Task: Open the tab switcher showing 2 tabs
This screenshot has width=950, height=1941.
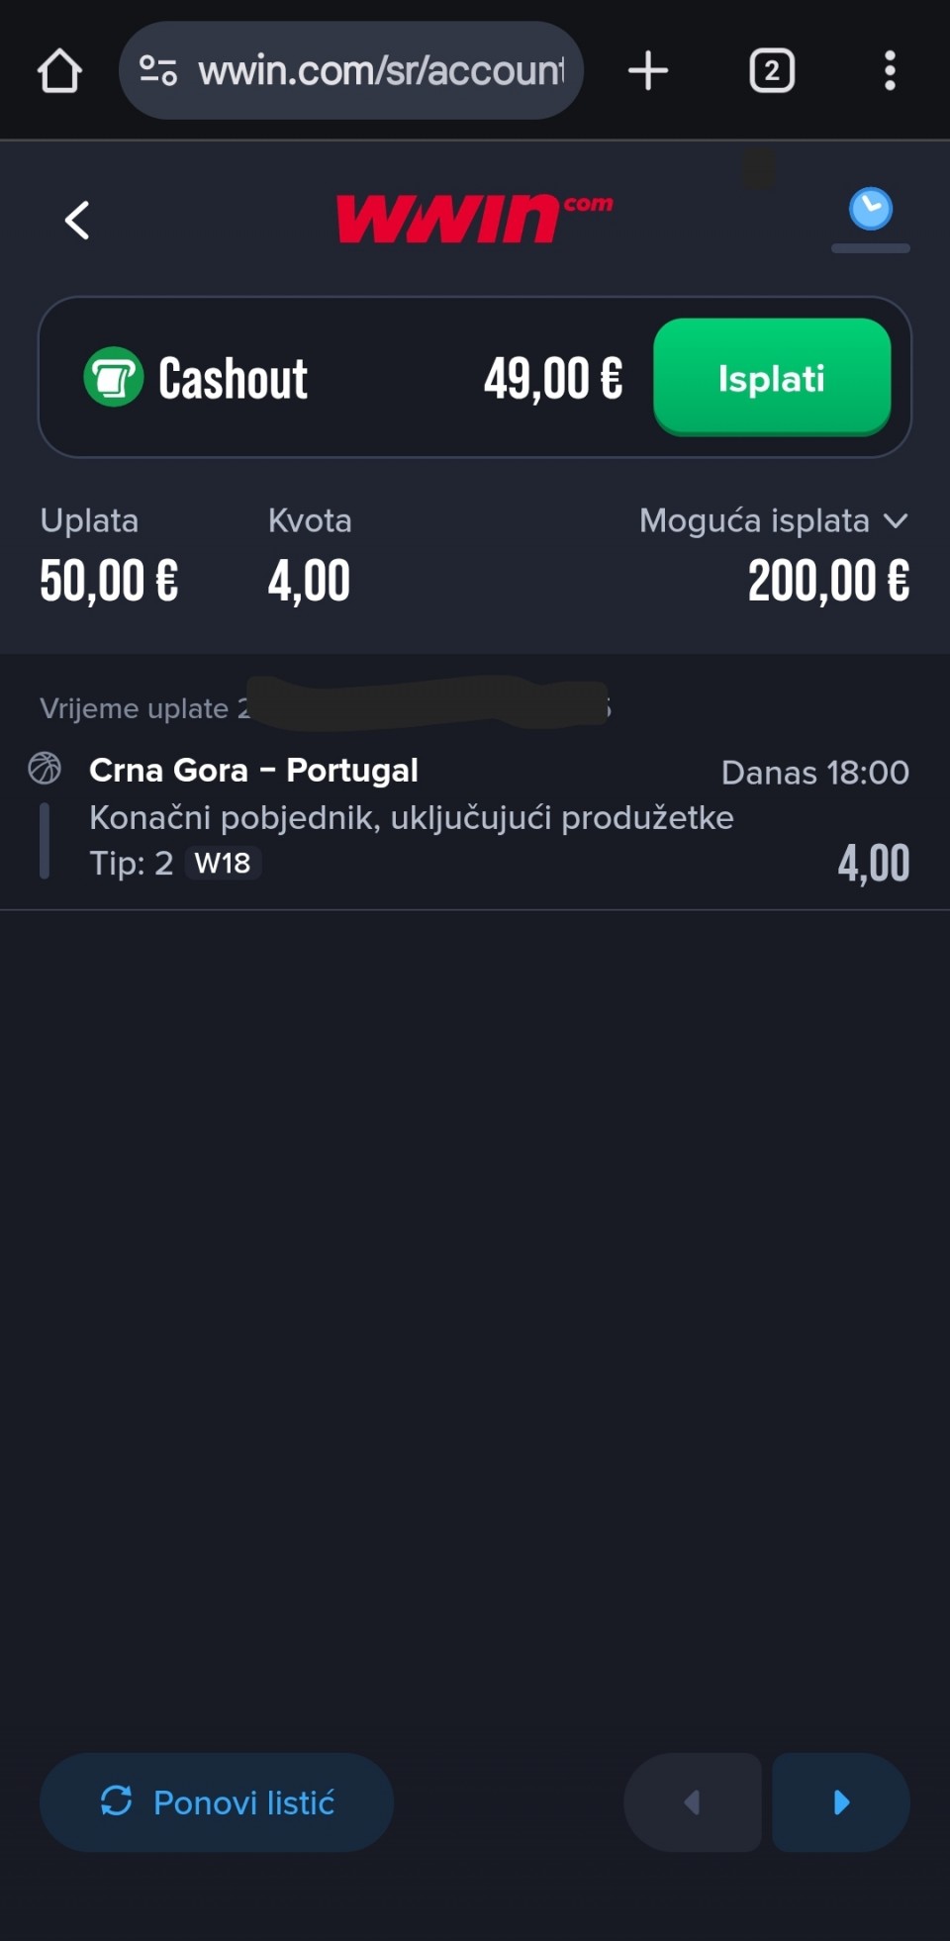Action: click(x=772, y=71)
